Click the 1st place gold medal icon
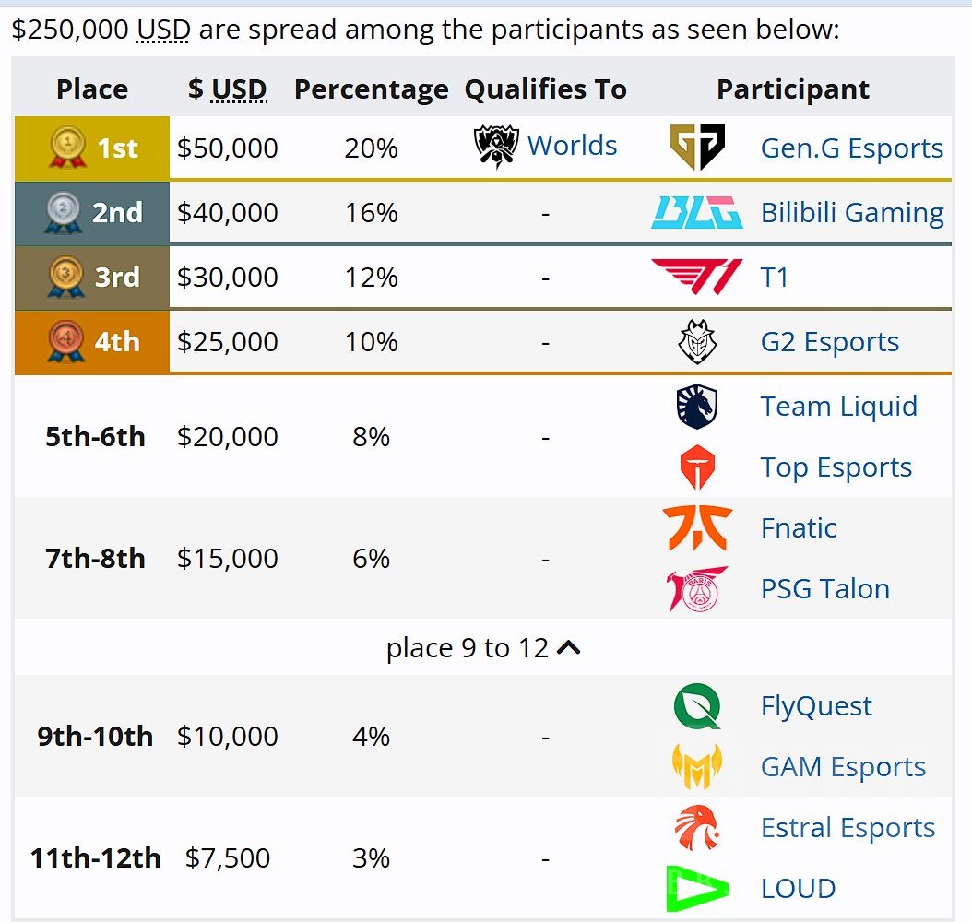Screen dimensions: 972x922 66,148
